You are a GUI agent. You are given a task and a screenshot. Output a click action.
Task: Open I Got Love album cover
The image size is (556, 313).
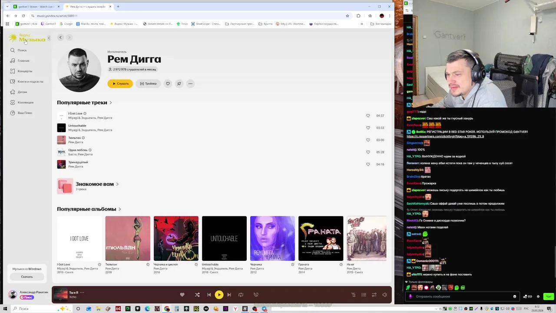click(79, 238)
